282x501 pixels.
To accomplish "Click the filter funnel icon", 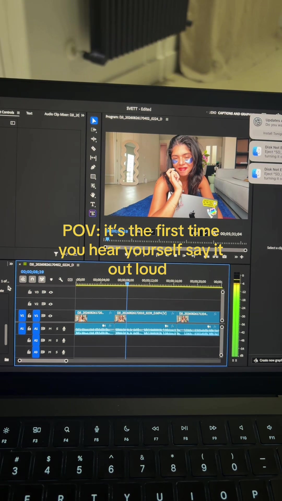I will (x=56, y=254).
